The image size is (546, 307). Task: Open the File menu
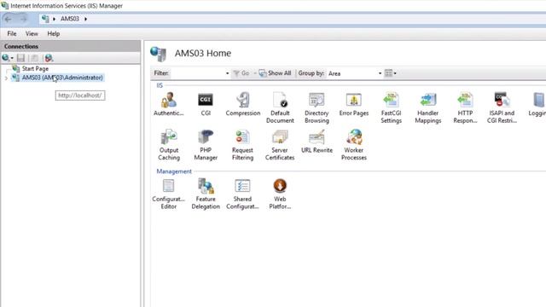coord(12,34)
